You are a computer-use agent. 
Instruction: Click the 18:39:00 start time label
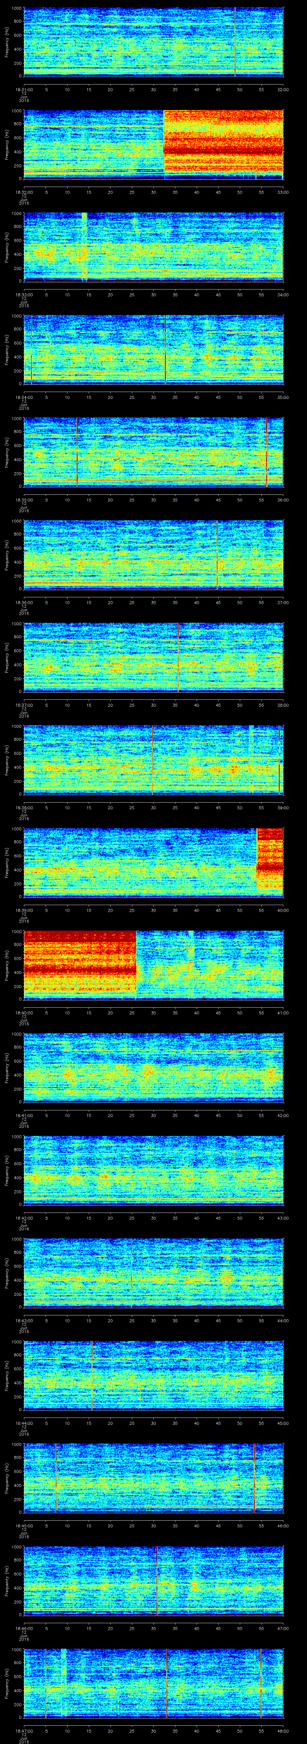[x=24, y=910]
